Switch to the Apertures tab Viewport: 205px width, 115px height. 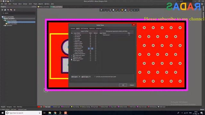(92, 28)
